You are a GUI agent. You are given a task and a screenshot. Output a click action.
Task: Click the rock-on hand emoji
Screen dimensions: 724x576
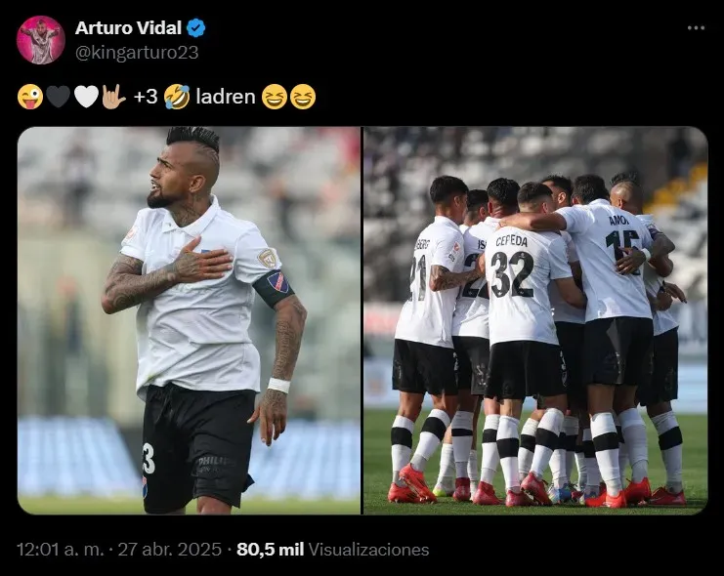(x=113, y=97)
